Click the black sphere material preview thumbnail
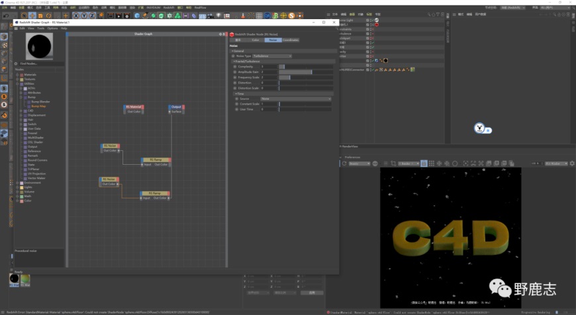The width and height of the screenshot is (576, 315). (x=39, y=46)
